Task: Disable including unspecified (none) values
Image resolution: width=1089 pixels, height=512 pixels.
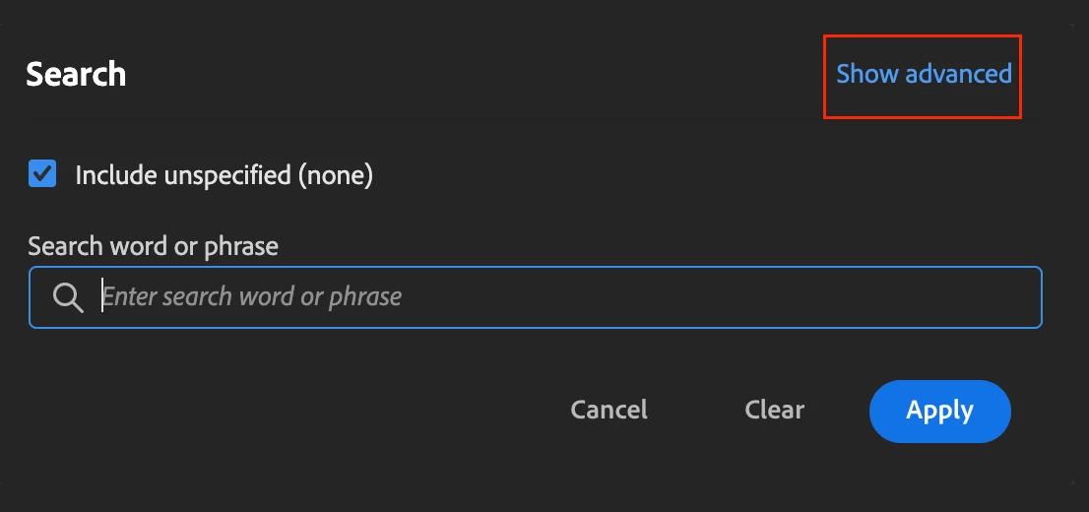Action: pos(42,174)
